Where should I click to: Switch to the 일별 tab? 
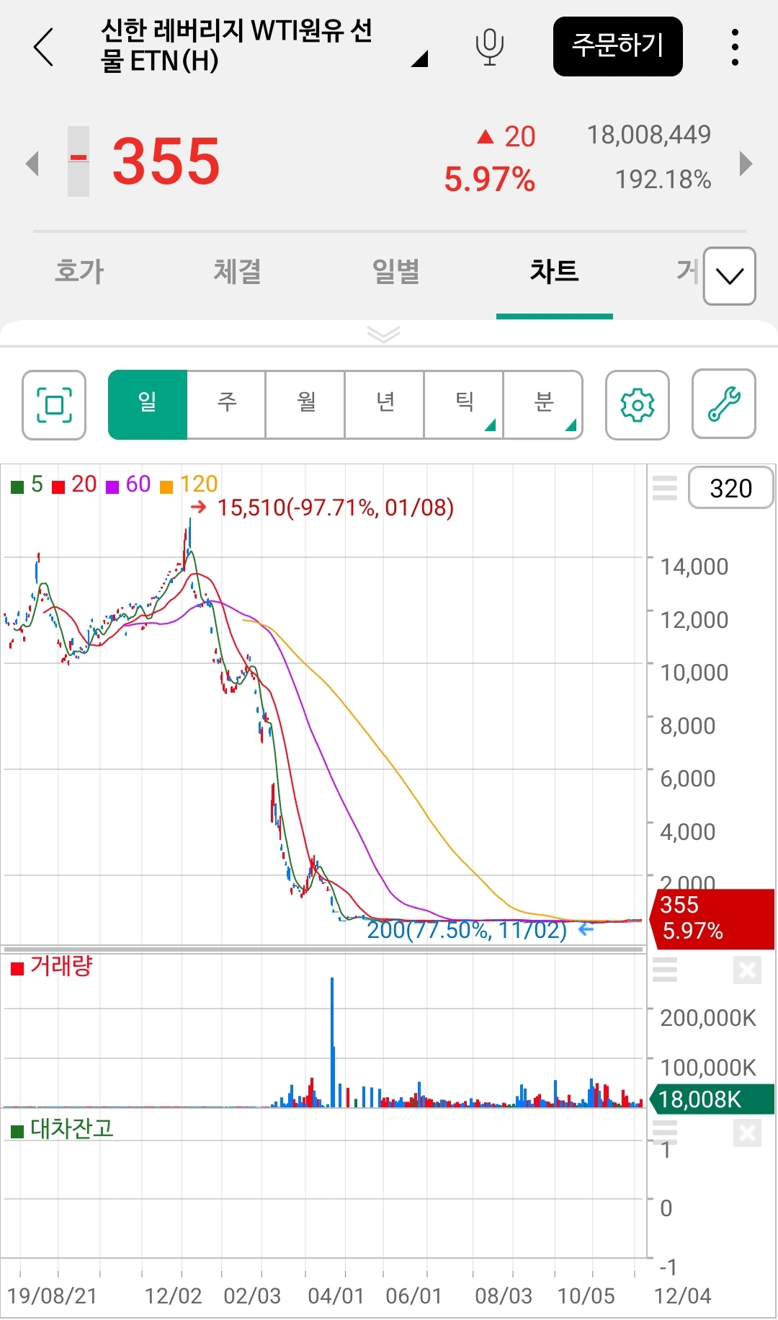[x=395, y=272]
